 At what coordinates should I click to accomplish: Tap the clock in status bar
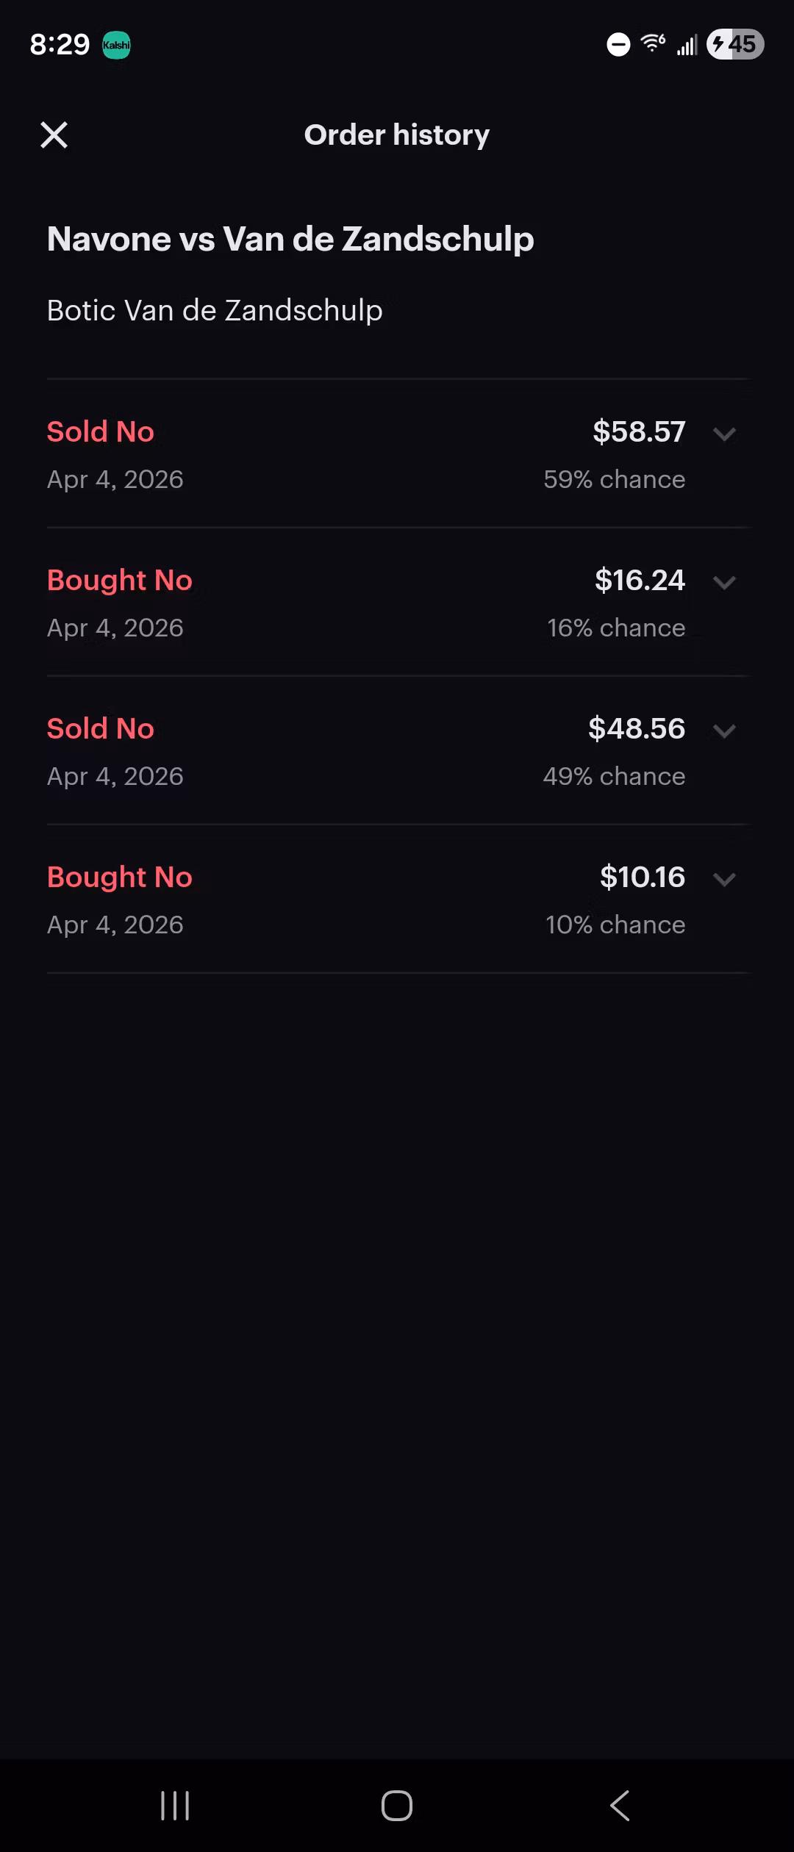[x=60, y=45]
